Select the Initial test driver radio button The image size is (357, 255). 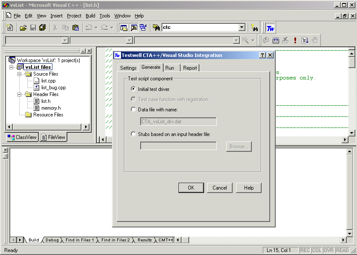point(134,89)
